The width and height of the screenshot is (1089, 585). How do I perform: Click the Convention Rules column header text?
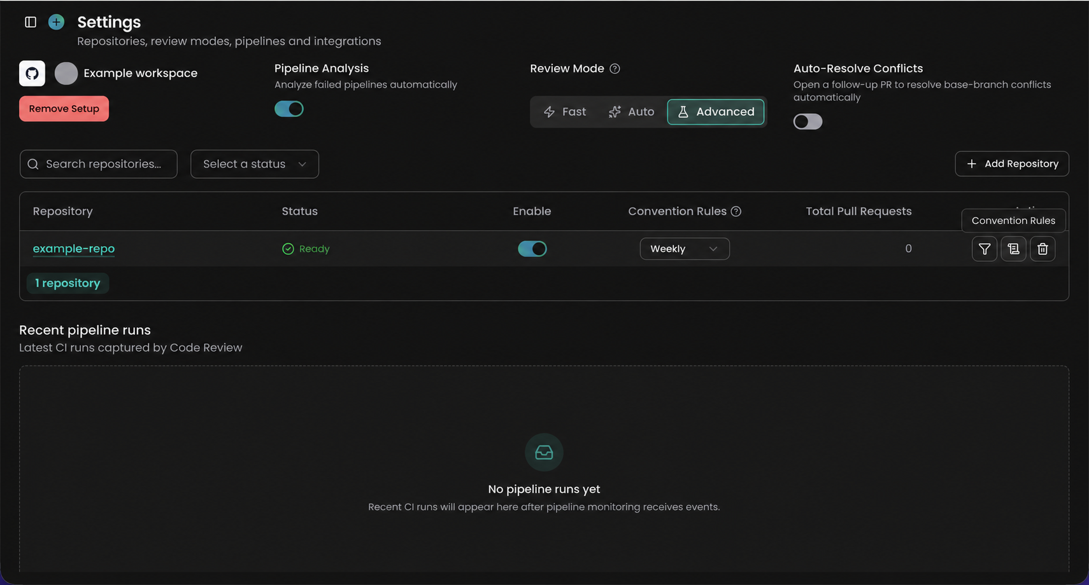click(x=677, y=211)
